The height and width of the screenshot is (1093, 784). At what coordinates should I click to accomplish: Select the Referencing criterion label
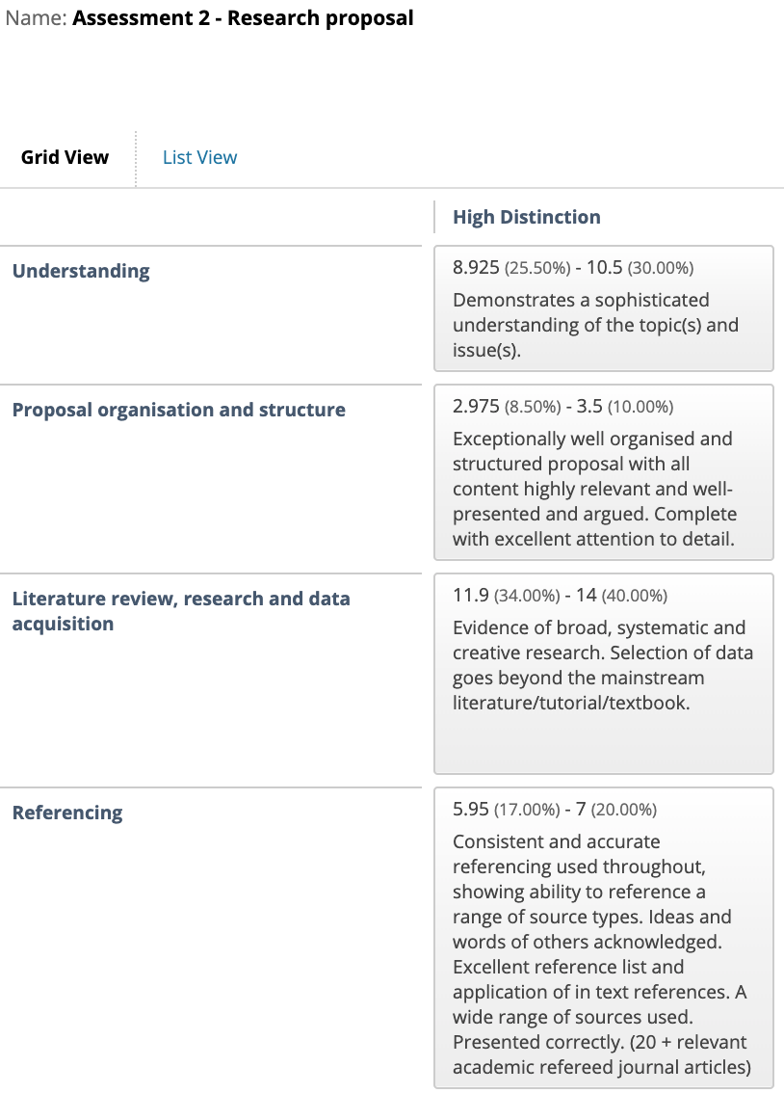[67, 813]
